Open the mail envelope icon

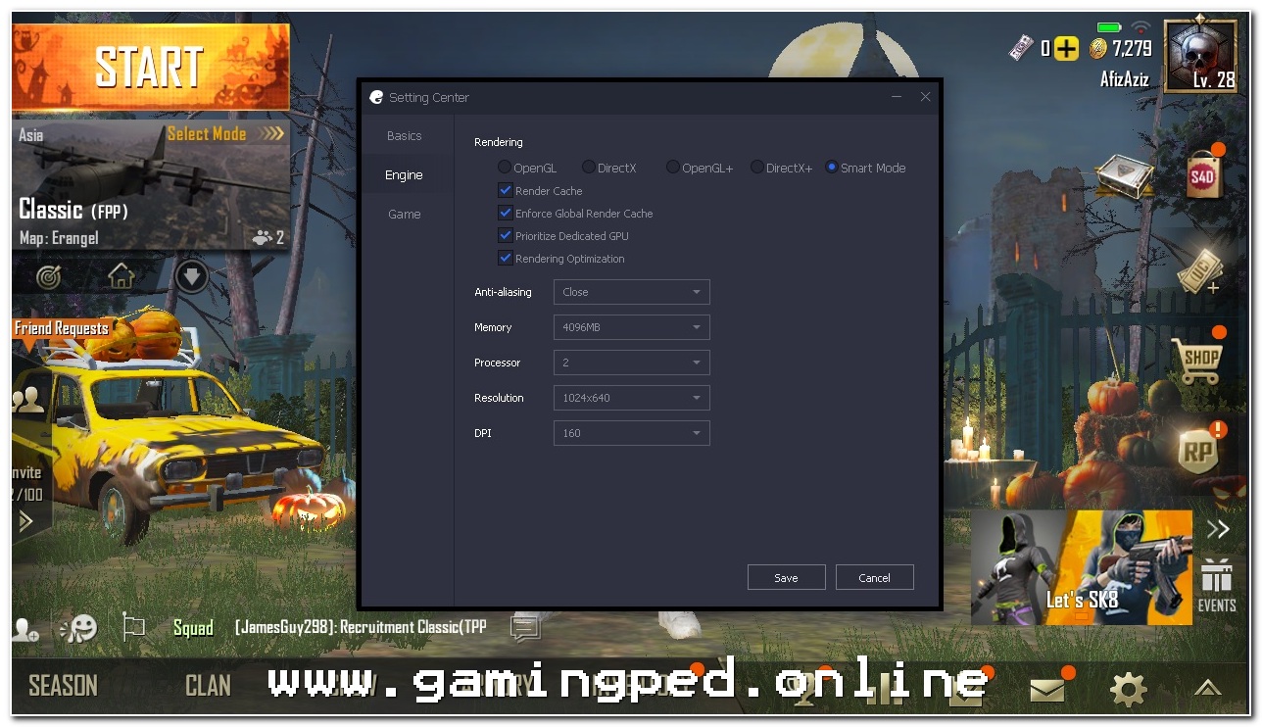1047,690
